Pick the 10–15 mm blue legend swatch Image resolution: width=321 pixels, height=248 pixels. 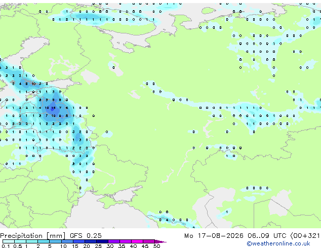tap(67, 241)
